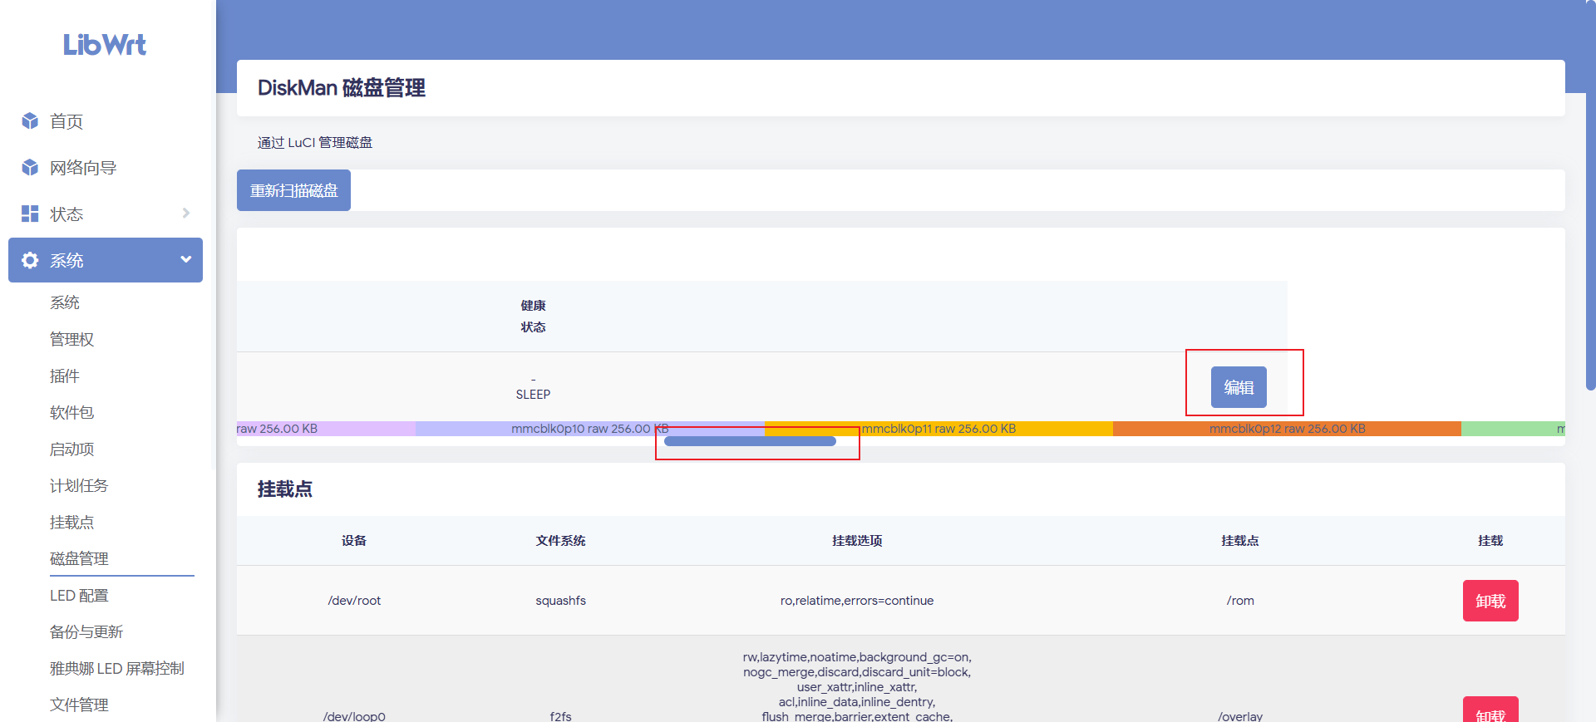1596x722 pixels.
Task: Click the cube icon beside 首页
Action: pos(30,121)
